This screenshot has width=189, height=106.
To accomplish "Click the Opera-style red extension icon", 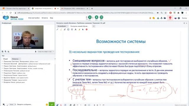I will [170, 13].
